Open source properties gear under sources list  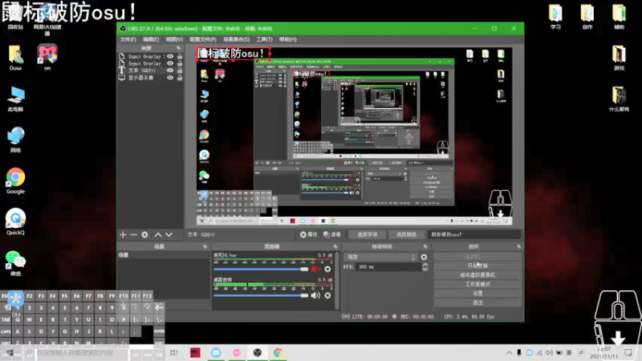click(145, 234)
